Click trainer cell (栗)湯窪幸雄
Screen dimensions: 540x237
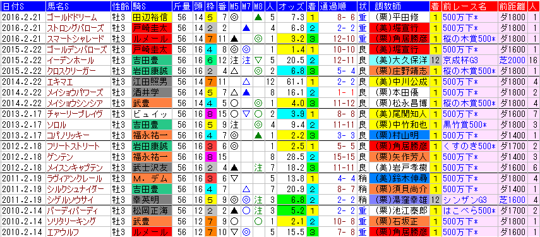click(399, 200)
